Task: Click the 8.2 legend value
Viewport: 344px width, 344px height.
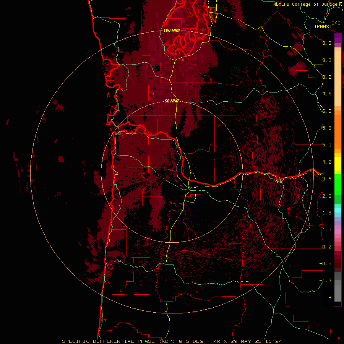Action: pyautogui.click(x=327, y=77)
